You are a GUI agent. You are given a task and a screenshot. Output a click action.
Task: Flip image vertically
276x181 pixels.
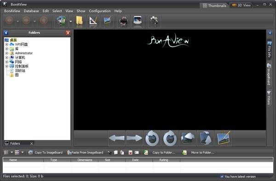[x=206, y=138]
